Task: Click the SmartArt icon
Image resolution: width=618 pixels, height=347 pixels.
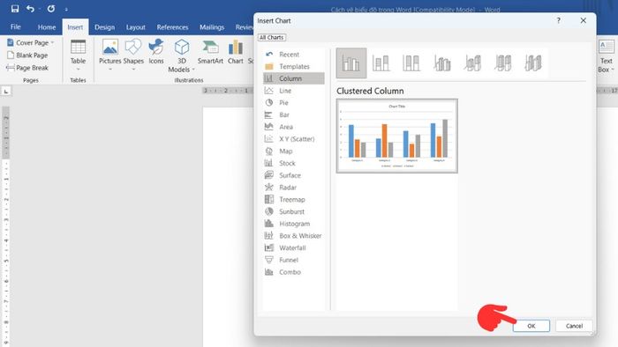Action: click(210, 48)
